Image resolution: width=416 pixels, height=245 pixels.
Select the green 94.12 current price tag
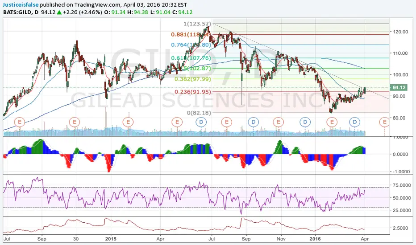398,87
